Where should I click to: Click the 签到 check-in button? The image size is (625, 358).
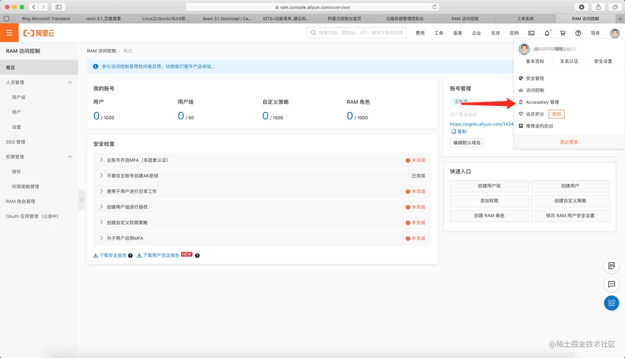556,114
